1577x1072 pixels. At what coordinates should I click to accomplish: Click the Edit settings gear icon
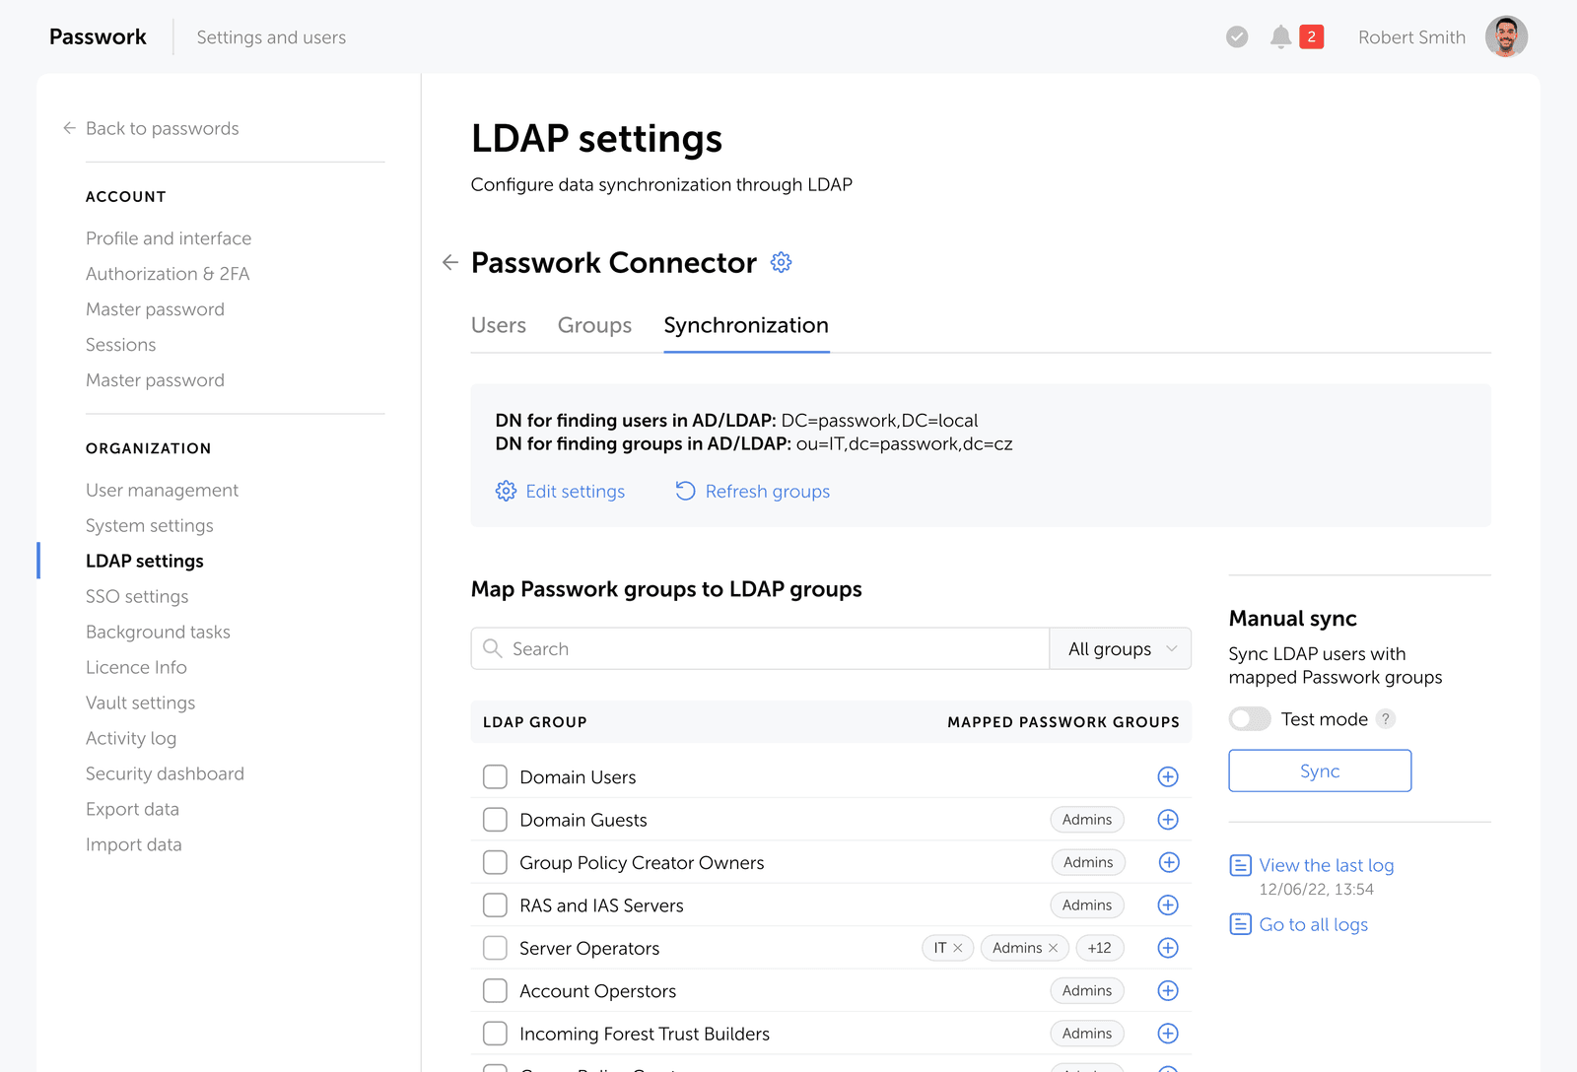tap(506, 491)
